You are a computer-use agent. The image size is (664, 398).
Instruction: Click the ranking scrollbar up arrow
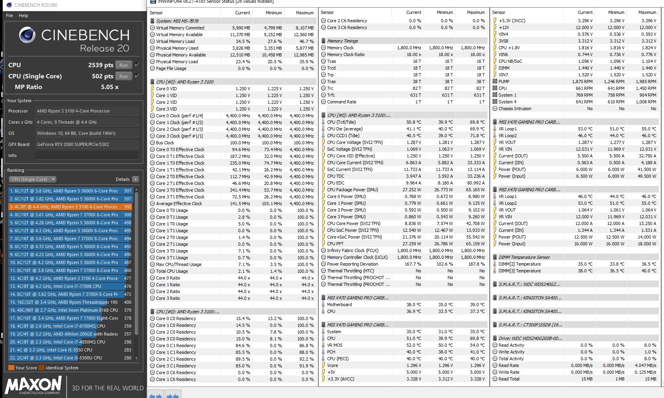[137, 190]
